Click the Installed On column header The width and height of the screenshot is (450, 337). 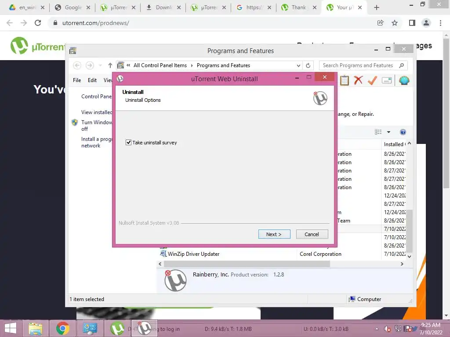pos(394,144)
